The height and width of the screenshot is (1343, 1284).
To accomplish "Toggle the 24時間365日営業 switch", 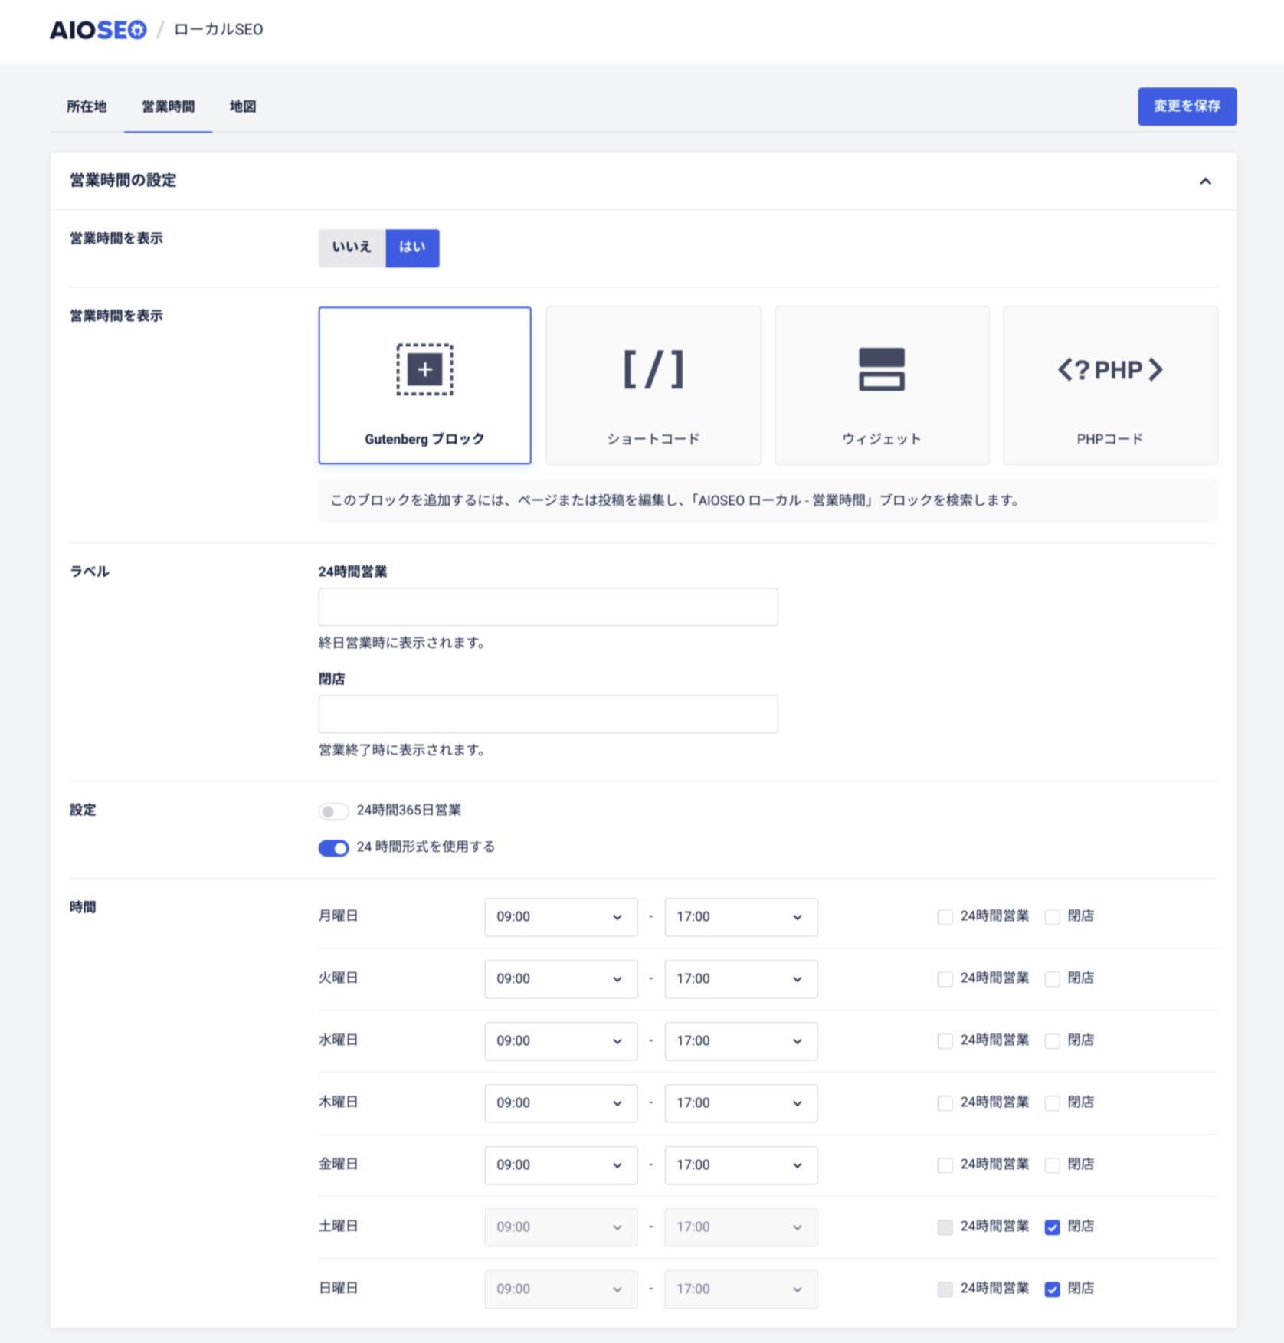I will pos(333,811).
